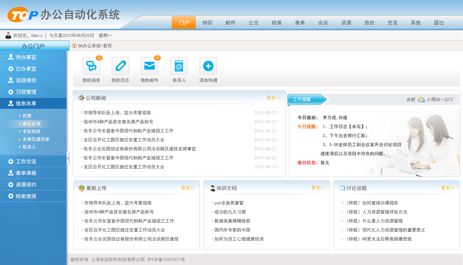Switch to the 门户 tab

coord(184,23)
